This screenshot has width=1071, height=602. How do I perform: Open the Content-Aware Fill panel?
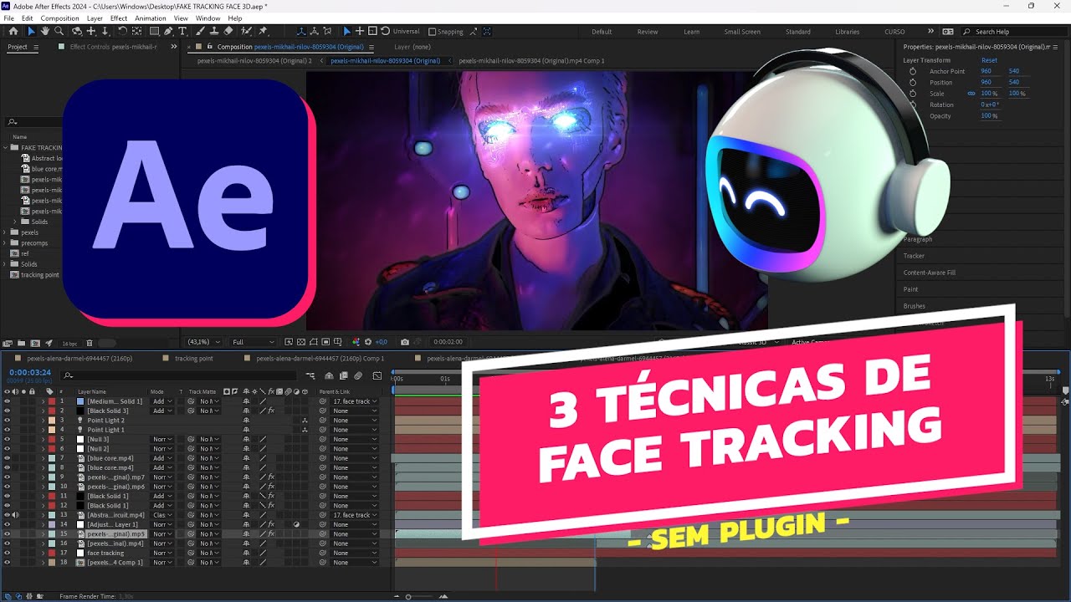point(929,273)
